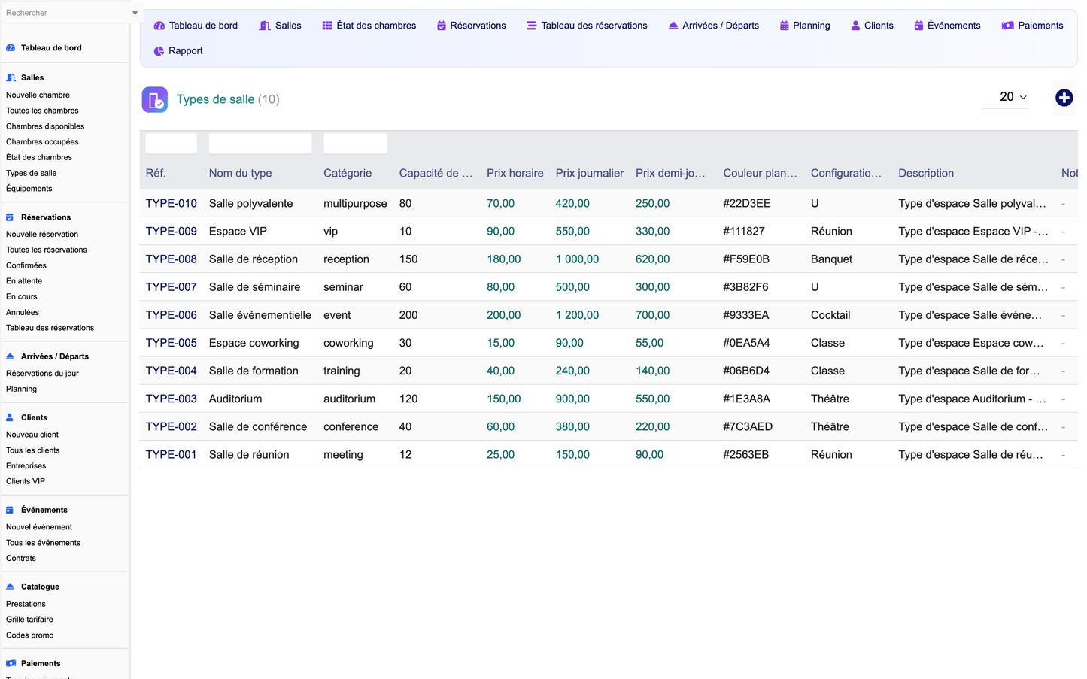Click the calendar-check icon beside Réservations tab
The width and height of the screenshot is (1087, 679).
(x=442, y=26)
